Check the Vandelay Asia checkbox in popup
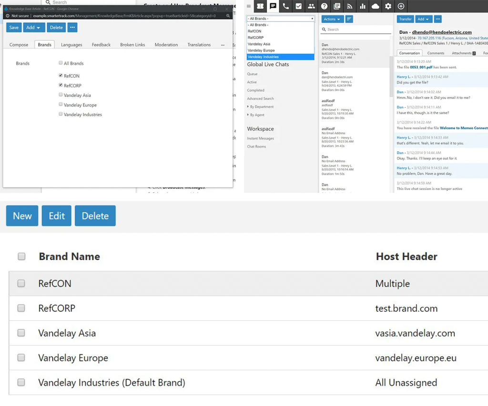 pos(61,95)
